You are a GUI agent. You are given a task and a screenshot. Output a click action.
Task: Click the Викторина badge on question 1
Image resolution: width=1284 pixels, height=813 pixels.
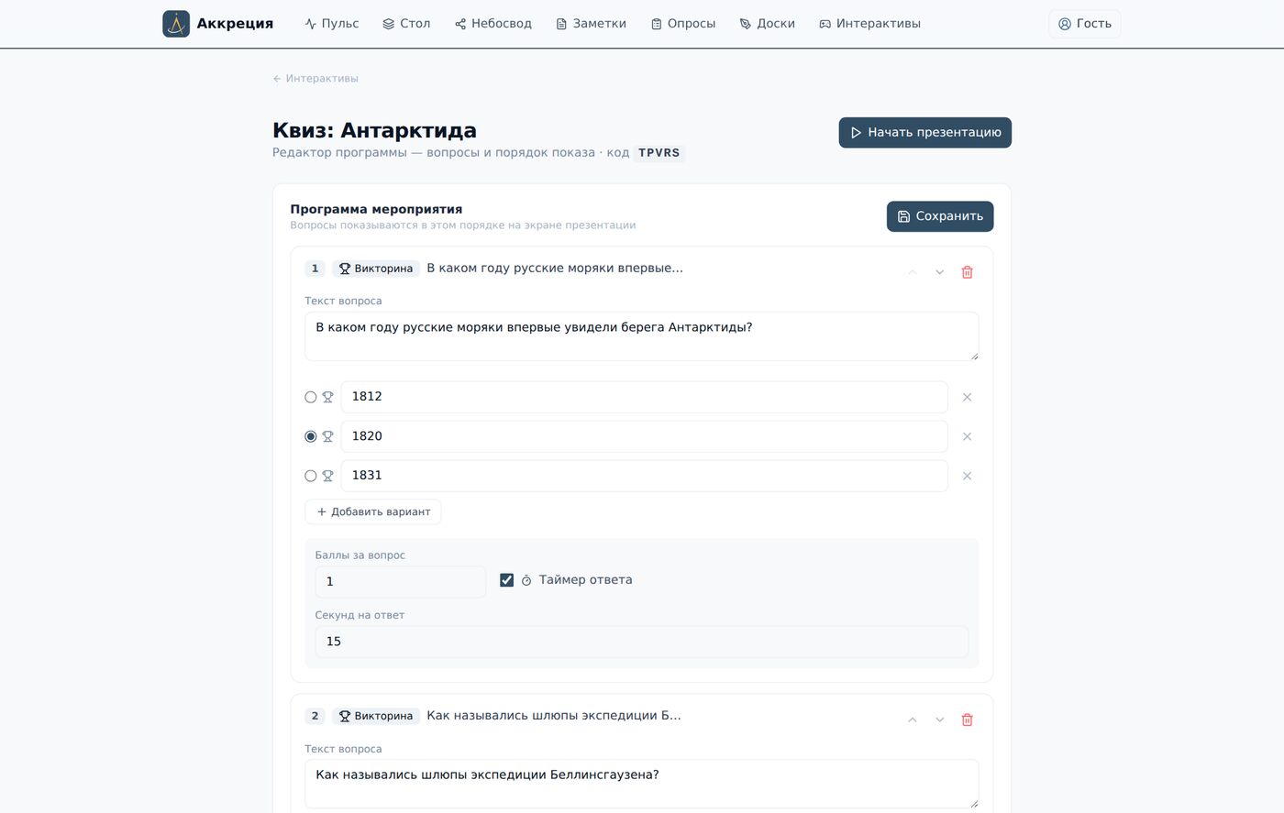click(x=376, y=269)
